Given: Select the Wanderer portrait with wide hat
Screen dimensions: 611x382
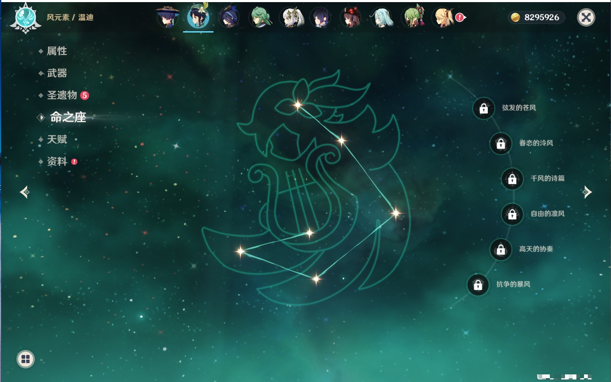Looking at the screenshot, I should [168, 17].
